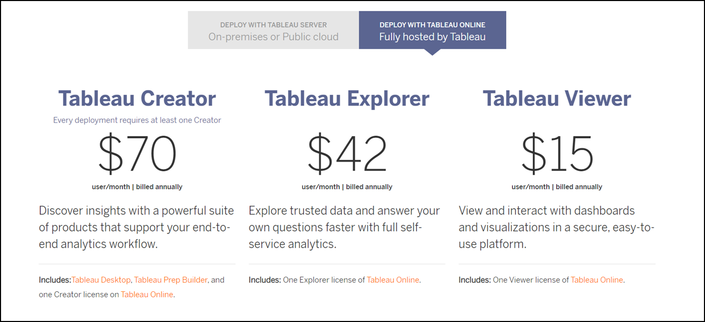The width and height of the screenshot is (705, 322).
Task: Select the Deploy with Tableau Online tab
Action: pyautogui.click(x=432, y=31)
